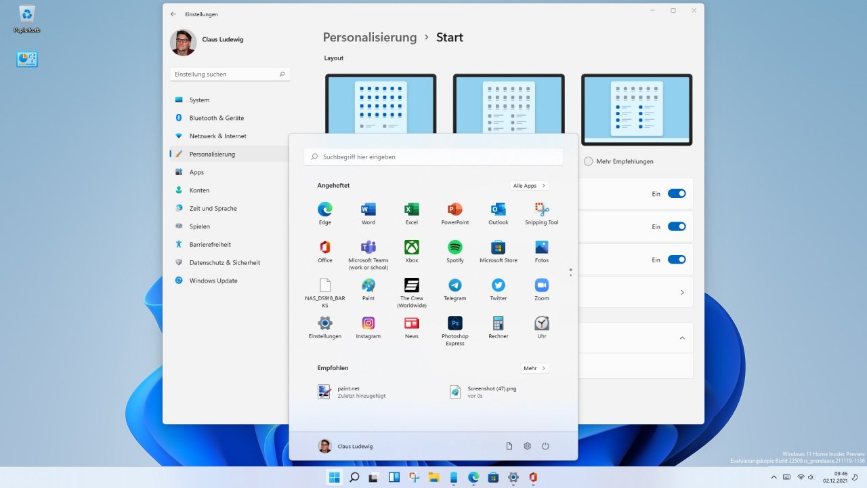Select the Mehr Empfehlungen layout option
Image resolution: width=867 pixels, height=488 pixels.
pyautogui.click(x=619, y=161)
